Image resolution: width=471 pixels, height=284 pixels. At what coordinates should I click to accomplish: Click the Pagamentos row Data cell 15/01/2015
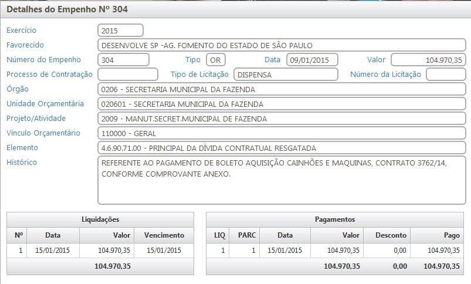point(284,251)
